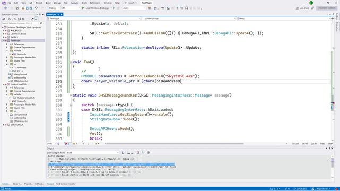Click Solution Explorer search magnifier icon

click(x=41, y=23)
